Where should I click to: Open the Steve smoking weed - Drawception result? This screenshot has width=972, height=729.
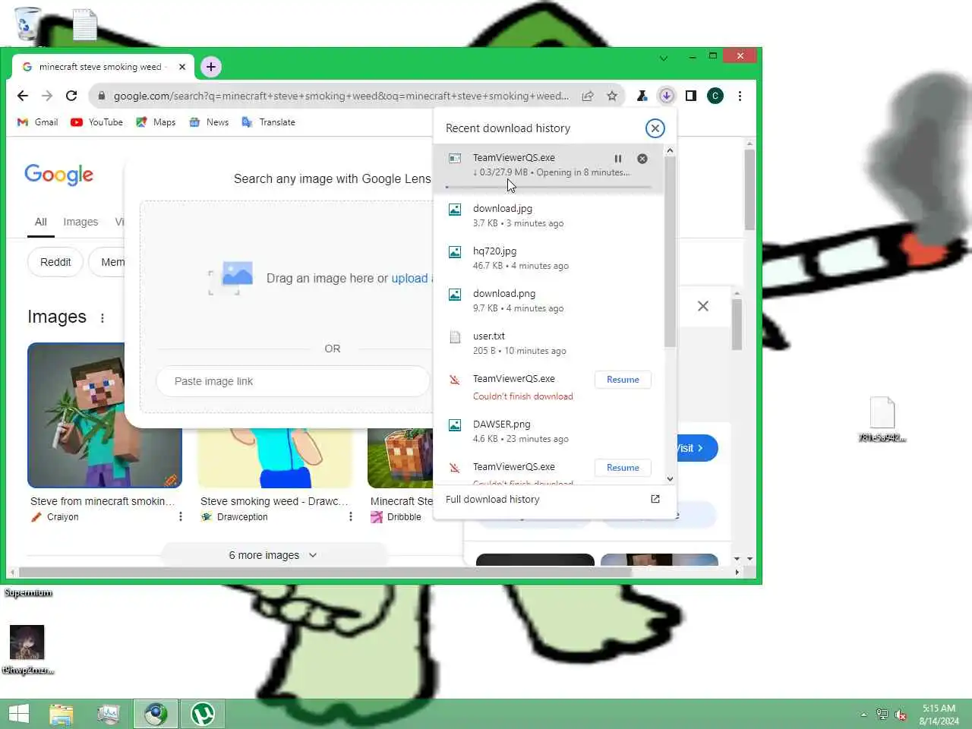(274, 502)
